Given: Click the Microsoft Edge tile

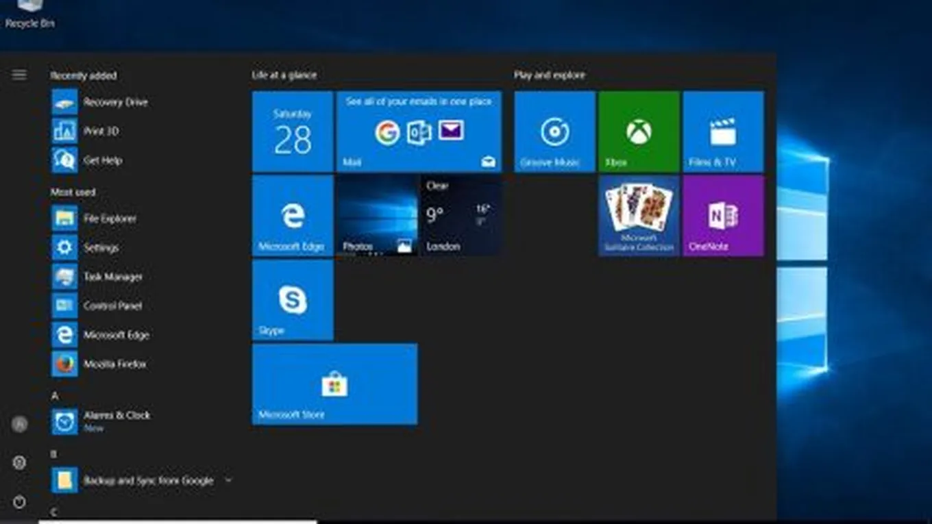Looking at the screenshot, I should [x=293, y=216].
